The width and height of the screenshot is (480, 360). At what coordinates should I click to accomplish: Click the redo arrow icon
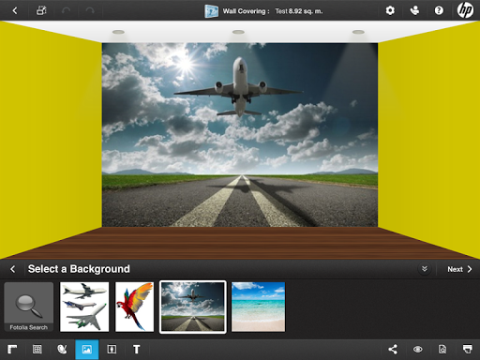pos(90,10)
